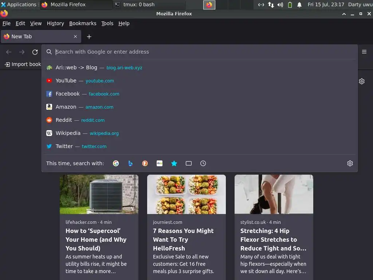Roll up the window with caret button
This screenshot has width=373, height=280.
click(x=344, y=14)
